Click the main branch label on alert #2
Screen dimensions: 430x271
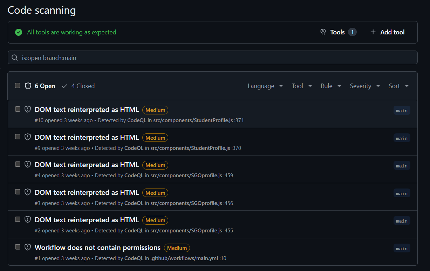402,221
